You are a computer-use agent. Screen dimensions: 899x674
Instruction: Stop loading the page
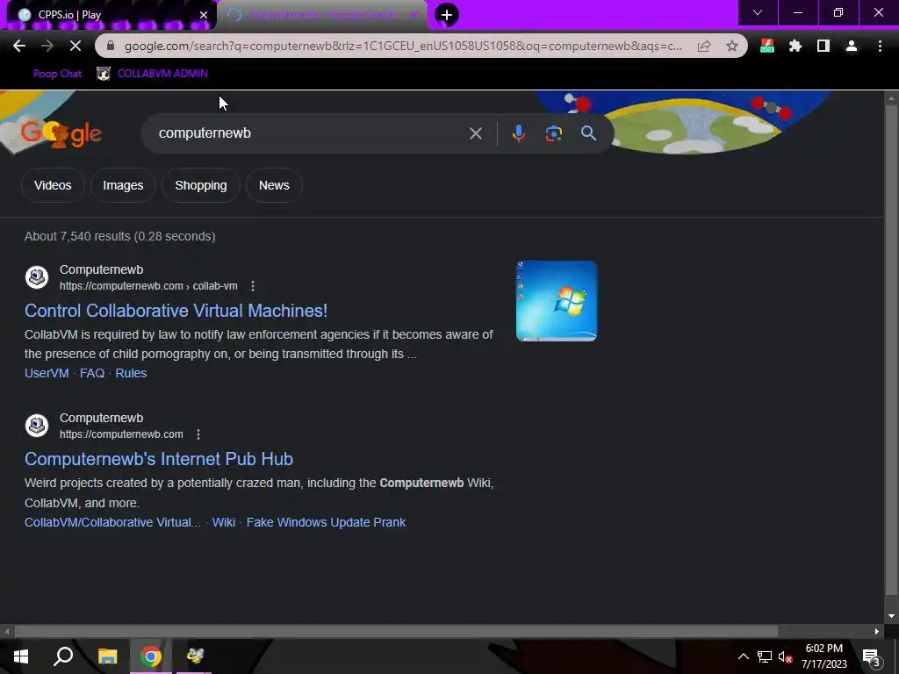[x=76, y=46]
